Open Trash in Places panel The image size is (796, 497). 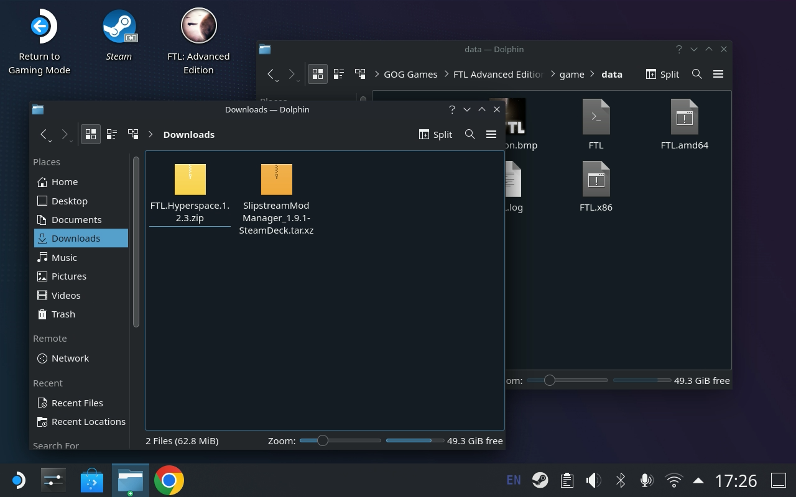[x=81, y=314]
